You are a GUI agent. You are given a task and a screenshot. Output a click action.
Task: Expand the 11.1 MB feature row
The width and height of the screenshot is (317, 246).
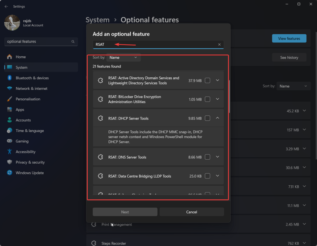coord(304,205)
